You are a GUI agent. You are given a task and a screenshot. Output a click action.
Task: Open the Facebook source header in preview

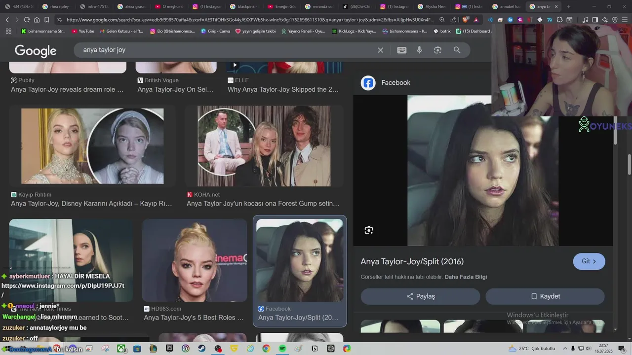click(386, 83)
